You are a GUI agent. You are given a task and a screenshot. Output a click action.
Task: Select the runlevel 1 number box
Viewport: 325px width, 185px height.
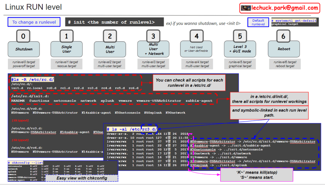tap(66, 36)
